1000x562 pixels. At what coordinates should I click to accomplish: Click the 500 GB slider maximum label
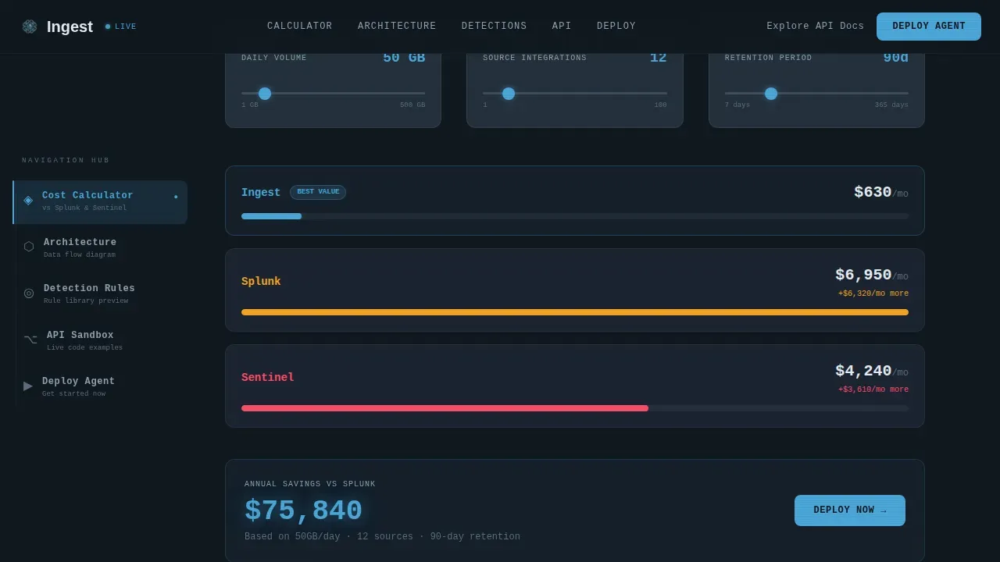pos(412,105)
